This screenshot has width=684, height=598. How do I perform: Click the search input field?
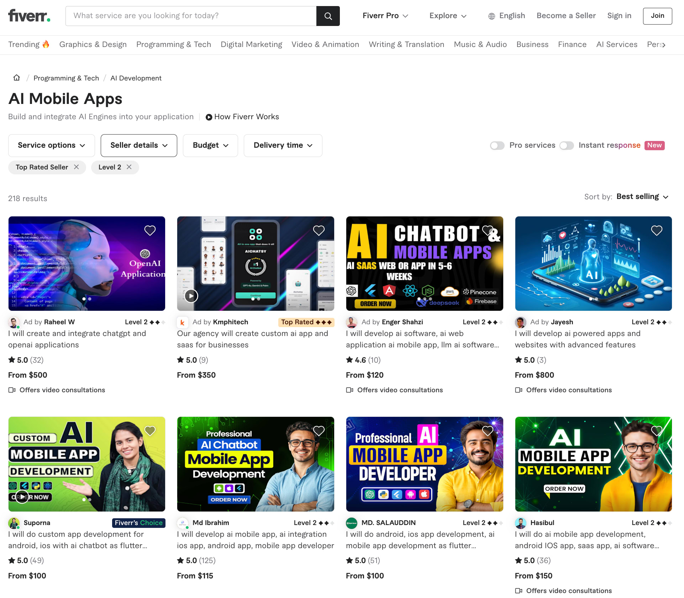coord(191,16)
